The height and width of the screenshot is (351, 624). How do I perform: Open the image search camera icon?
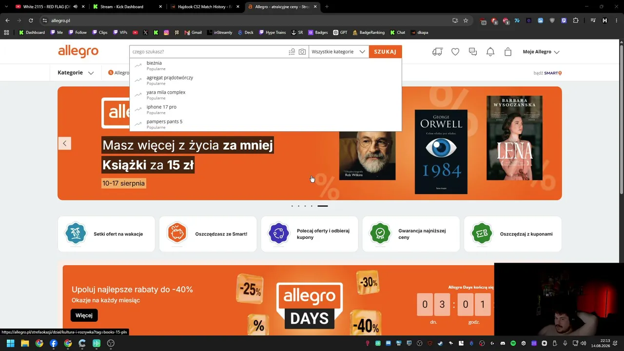tap(302, 52)
